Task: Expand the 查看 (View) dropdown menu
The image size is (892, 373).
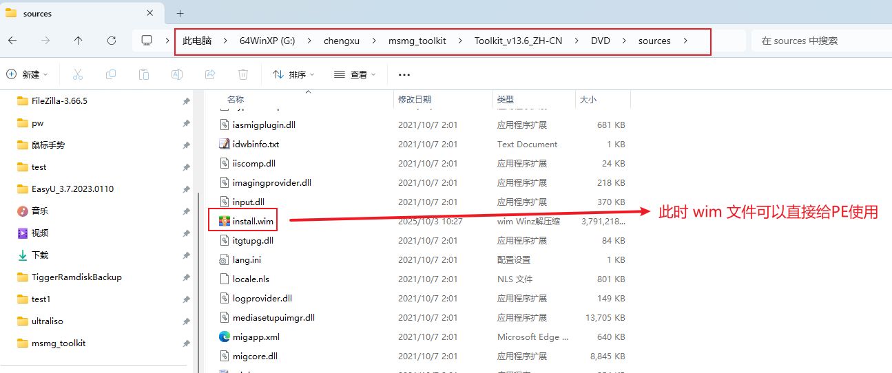Action: tap(355, 74)
